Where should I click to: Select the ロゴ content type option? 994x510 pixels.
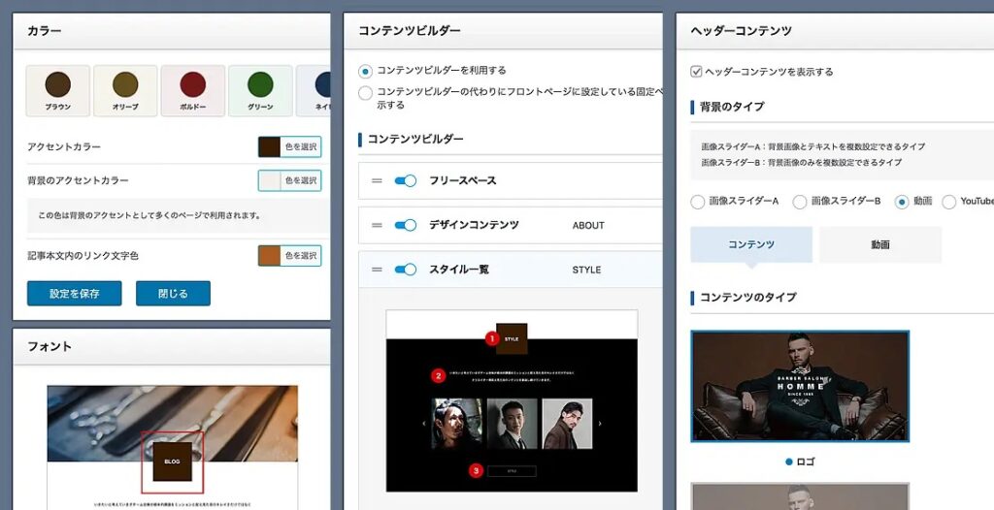[x=800, y=462]
